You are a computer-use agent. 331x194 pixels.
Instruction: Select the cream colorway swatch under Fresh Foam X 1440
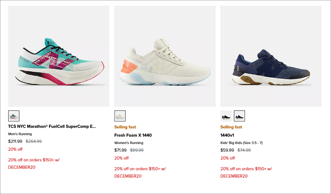coord(120,116)
